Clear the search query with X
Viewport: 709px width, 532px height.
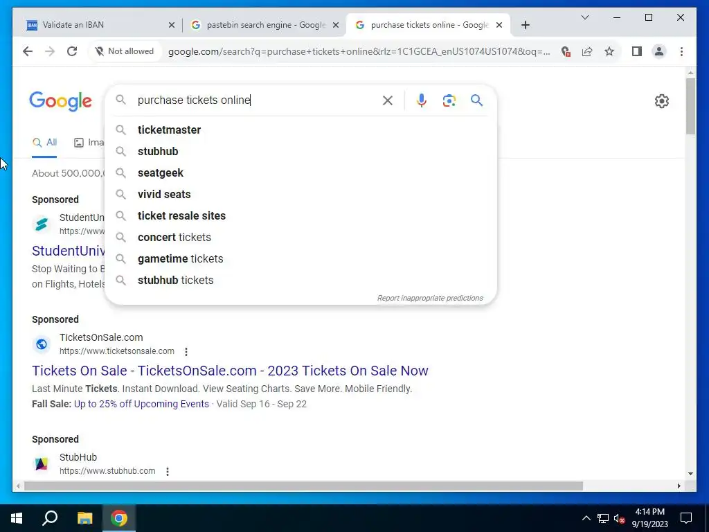pos(388,100)
